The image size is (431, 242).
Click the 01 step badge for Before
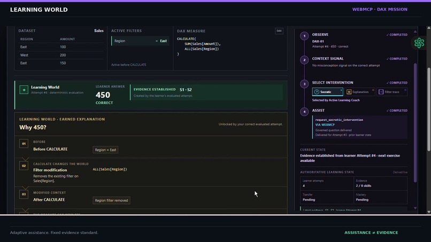24,144
